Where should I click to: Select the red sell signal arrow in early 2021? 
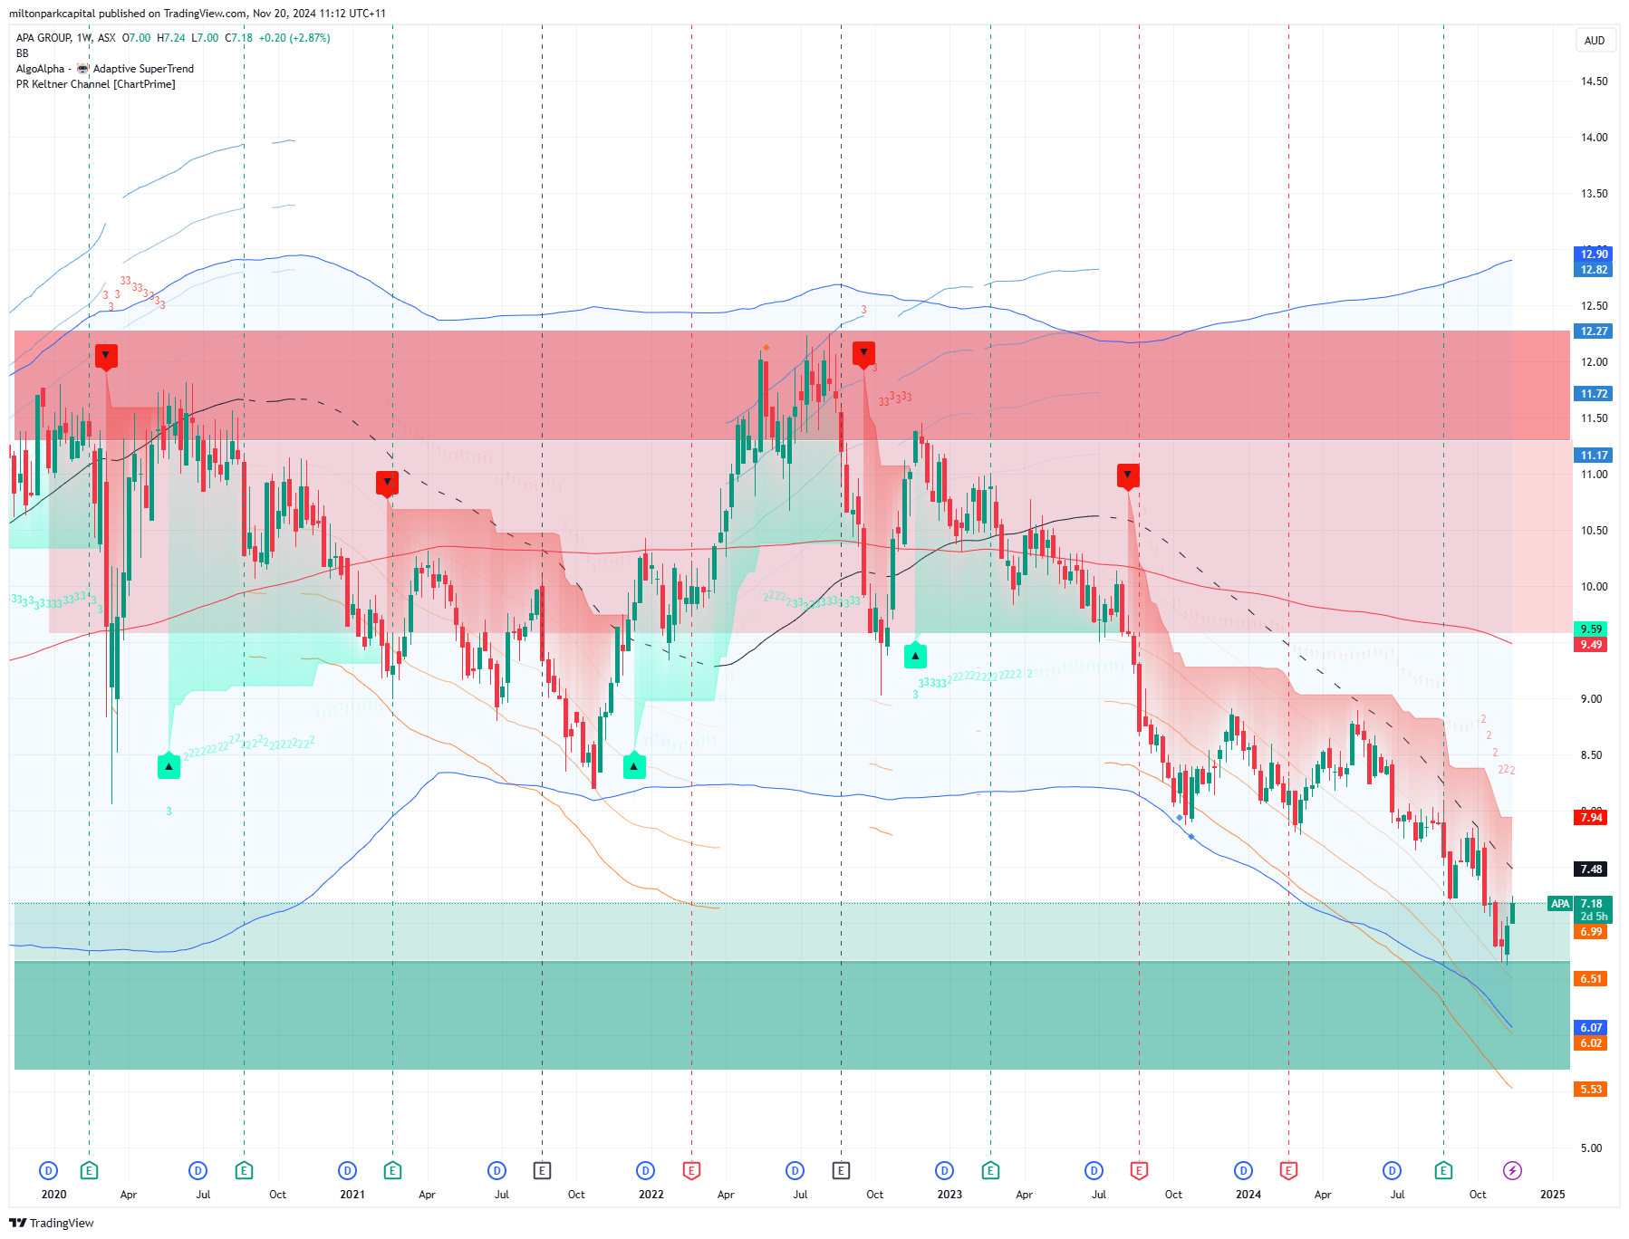point(387,483)
